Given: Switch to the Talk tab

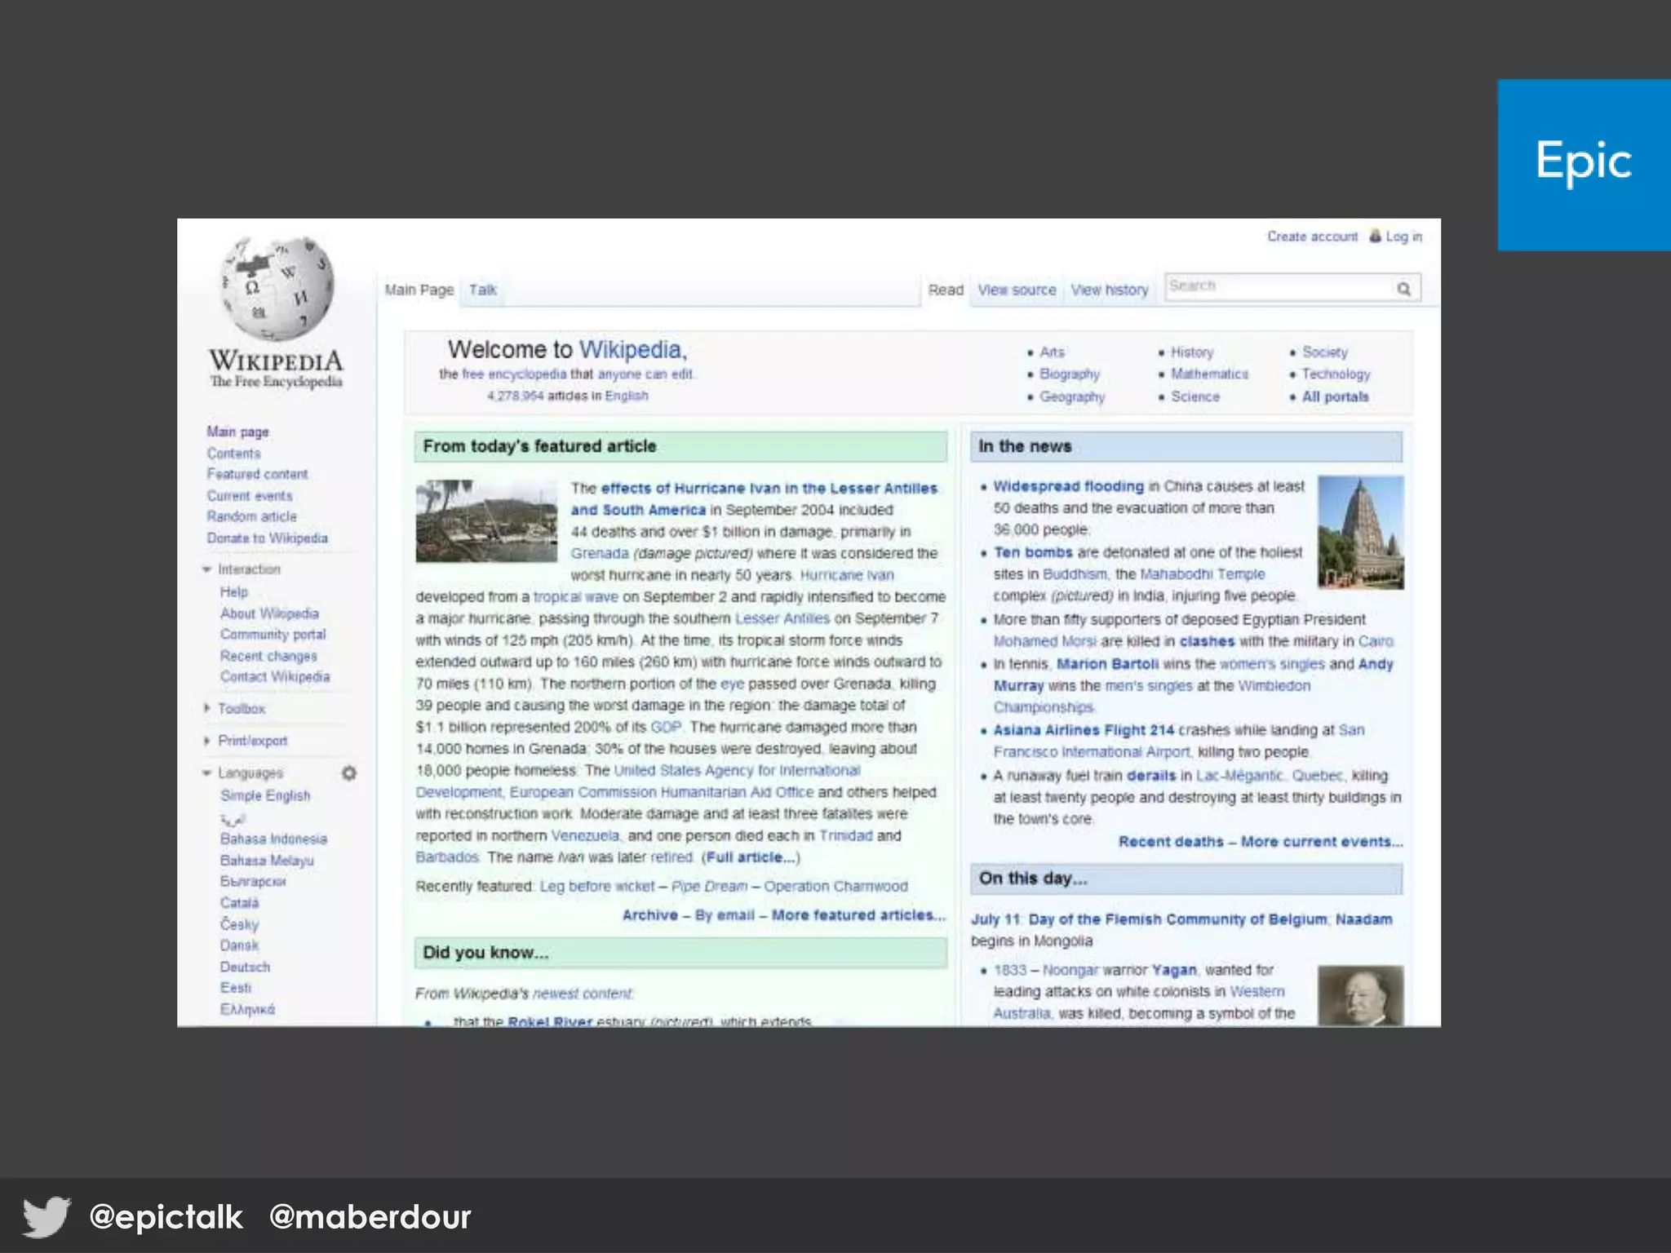Looking at the screenshot, I should (x=482, y=290).
